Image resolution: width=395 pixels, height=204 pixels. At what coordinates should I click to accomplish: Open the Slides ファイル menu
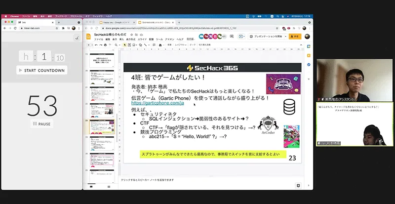pyautogui.click(x=99, y=40)
